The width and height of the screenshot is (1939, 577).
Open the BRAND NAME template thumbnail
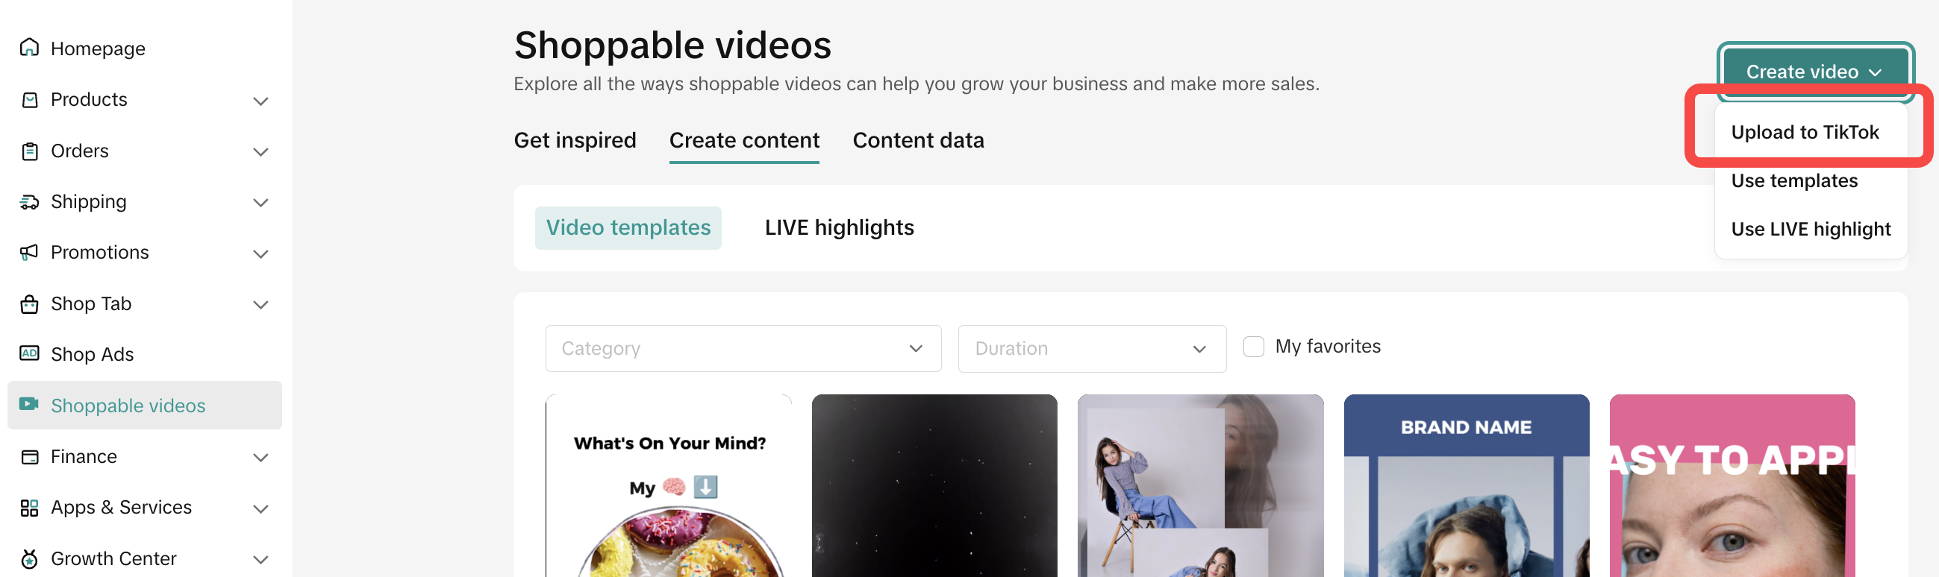point(1466,485)
